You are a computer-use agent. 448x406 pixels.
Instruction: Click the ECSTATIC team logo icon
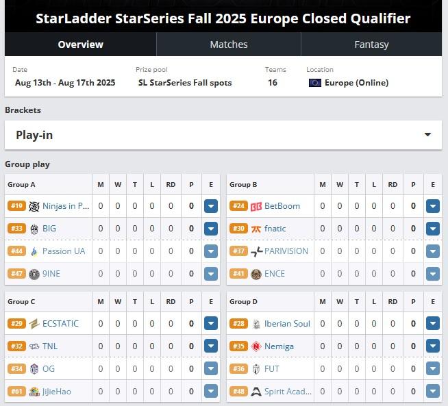34,323
